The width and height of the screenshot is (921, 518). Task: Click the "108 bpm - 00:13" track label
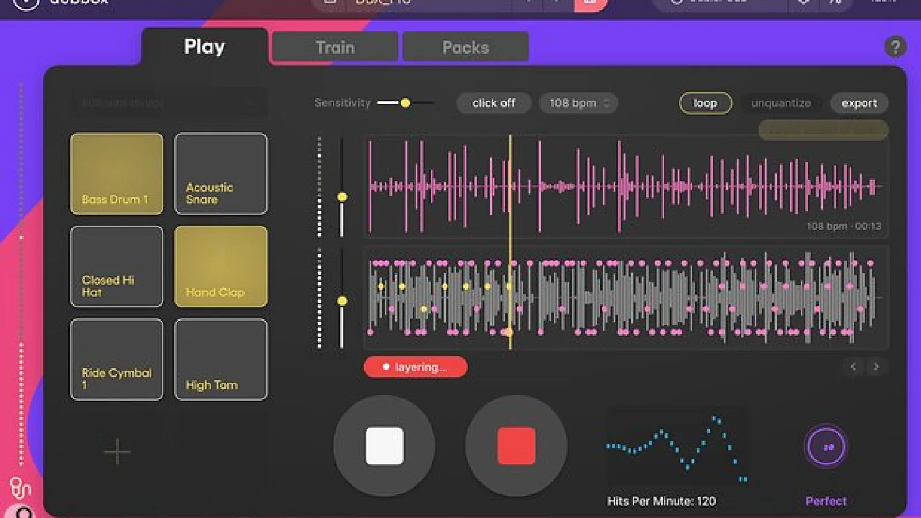point(844,226)
